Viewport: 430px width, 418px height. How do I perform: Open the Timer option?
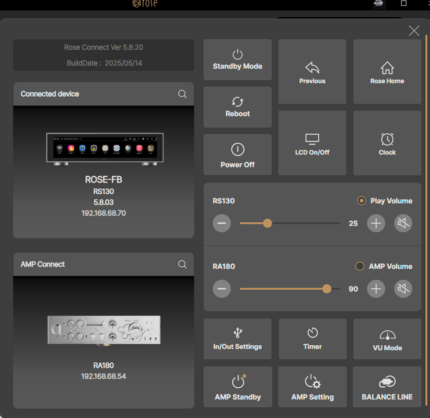tap(313, 339)
